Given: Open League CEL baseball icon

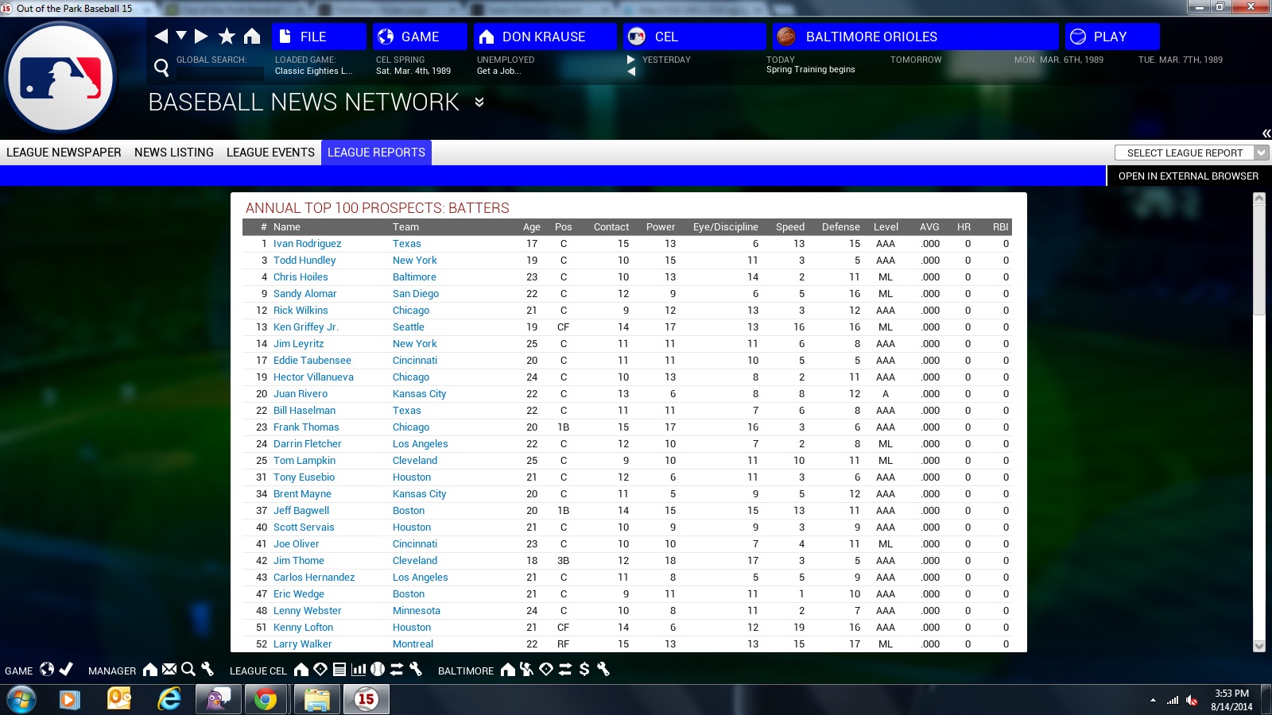Looking at the screenshot, I should point(378,670).
